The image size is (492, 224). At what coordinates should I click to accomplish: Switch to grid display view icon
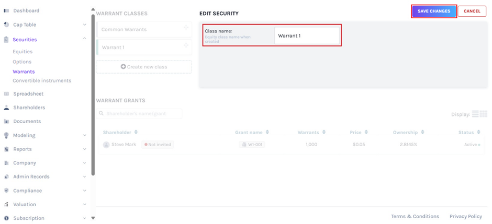pyautogui.click(x=484, y=114)
